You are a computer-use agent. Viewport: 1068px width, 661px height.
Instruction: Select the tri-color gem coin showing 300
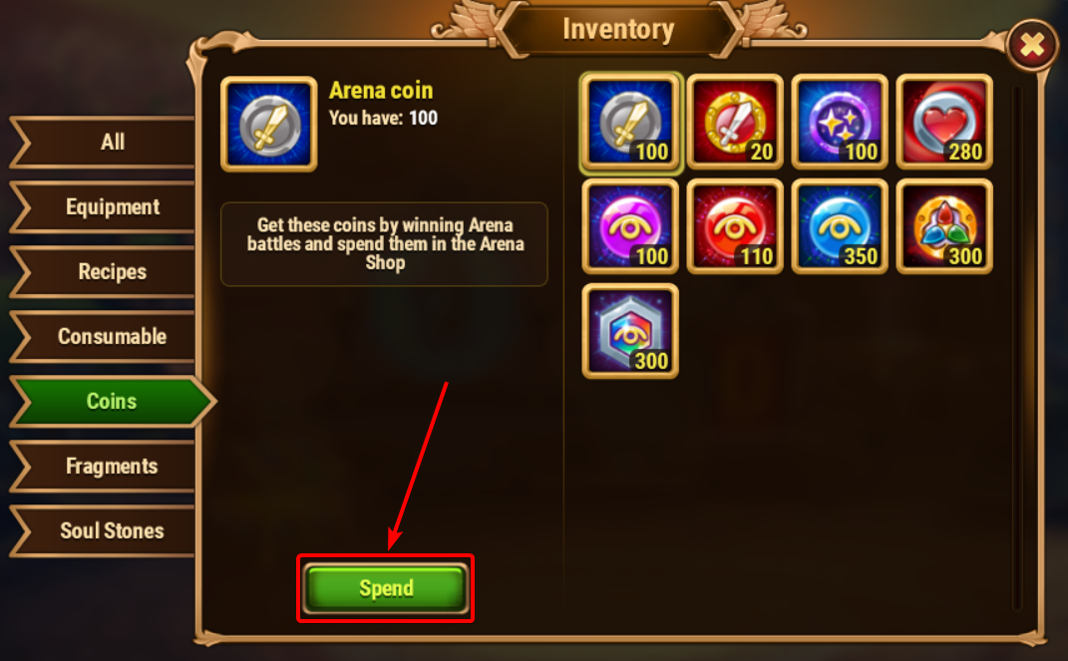[x=944, y=226]
